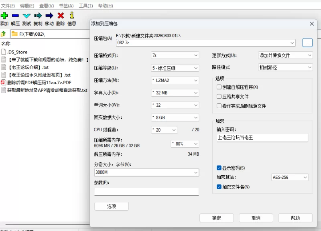This screenshot has height=231, width=321.
Task: Open the 单词大小 32 dropdown
Action: click(x=175, y=105)
